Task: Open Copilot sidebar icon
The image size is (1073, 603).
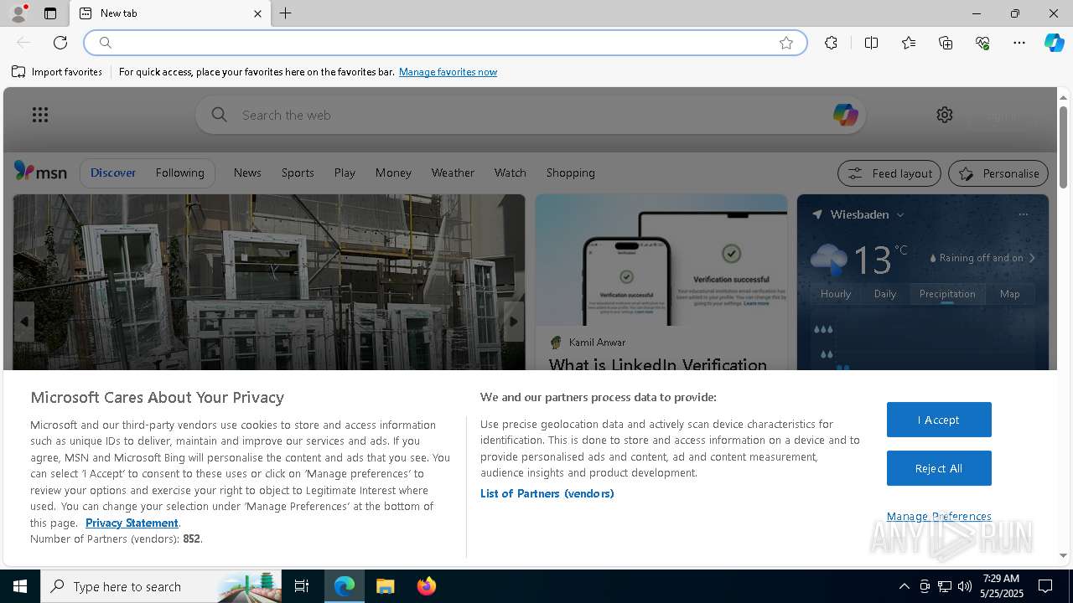Action: (x=1054, y=43)
